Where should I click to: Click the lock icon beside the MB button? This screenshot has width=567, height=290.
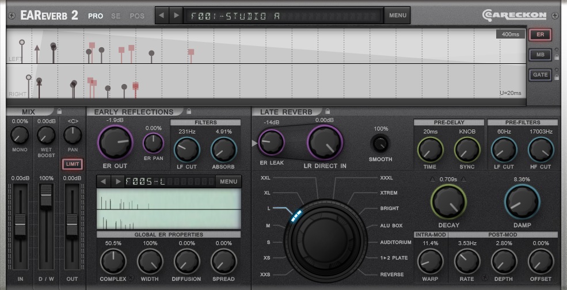[557, 57]
